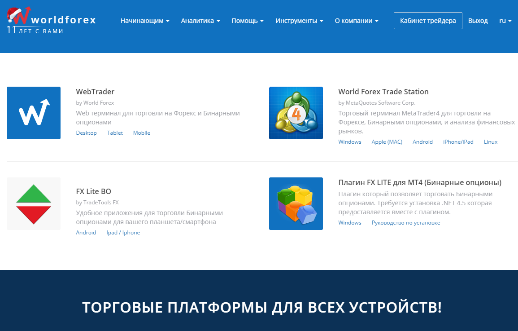Select the WebTrader Mobile link
This screenshot has width=518, height=331.
(x=141, y=133)
